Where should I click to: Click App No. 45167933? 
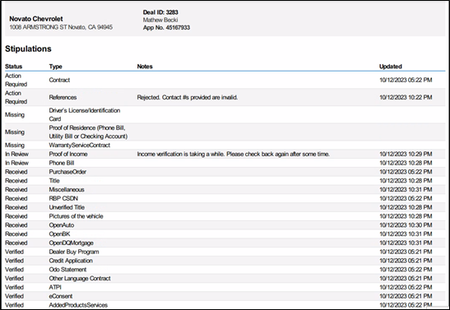[x=166, y=27]
